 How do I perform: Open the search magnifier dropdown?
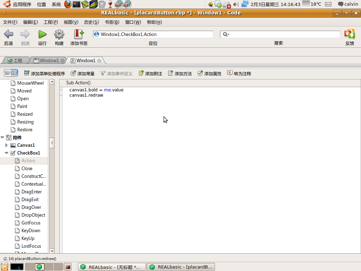226,34
